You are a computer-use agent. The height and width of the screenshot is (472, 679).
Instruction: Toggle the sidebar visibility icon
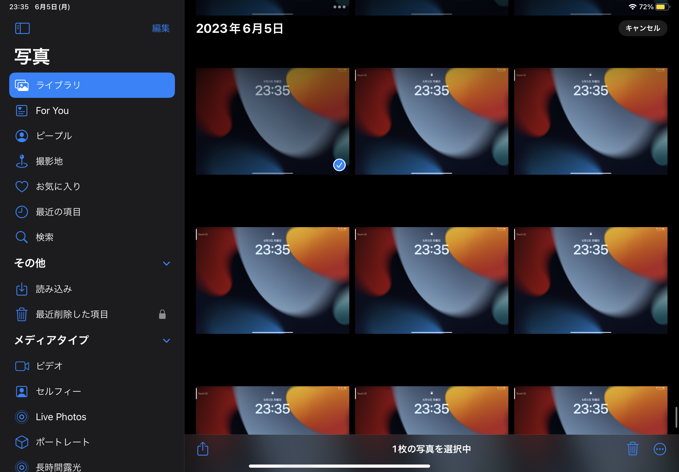click(22, 28)
